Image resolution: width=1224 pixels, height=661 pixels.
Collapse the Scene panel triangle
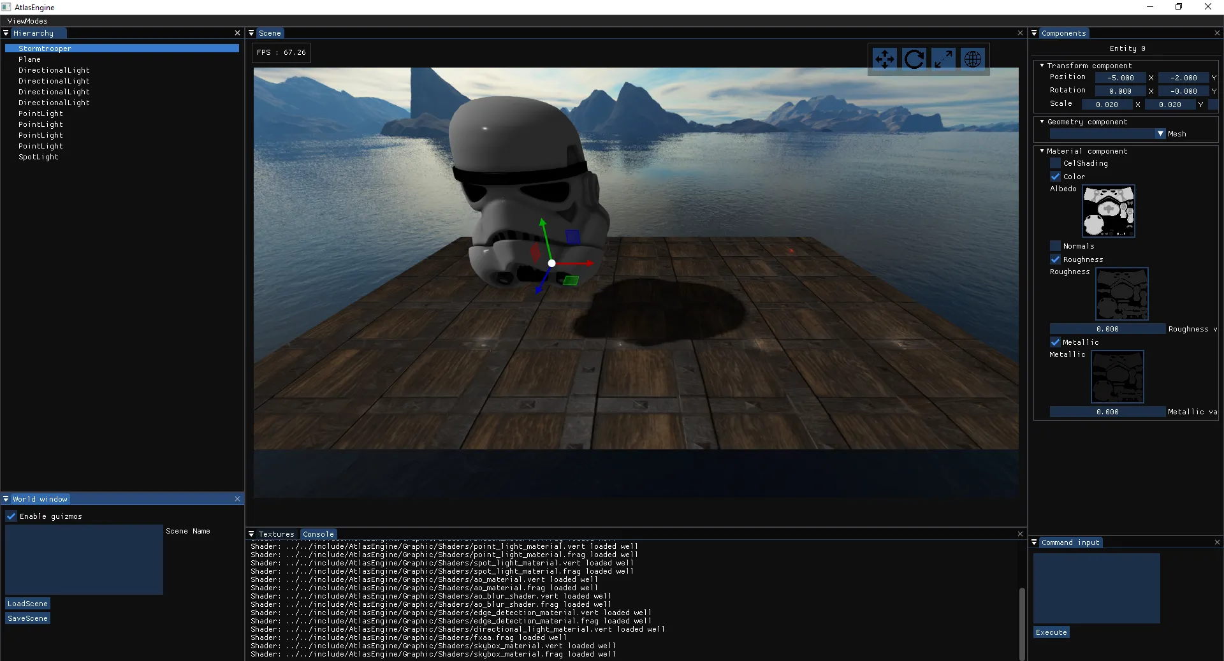click(252, 33)
